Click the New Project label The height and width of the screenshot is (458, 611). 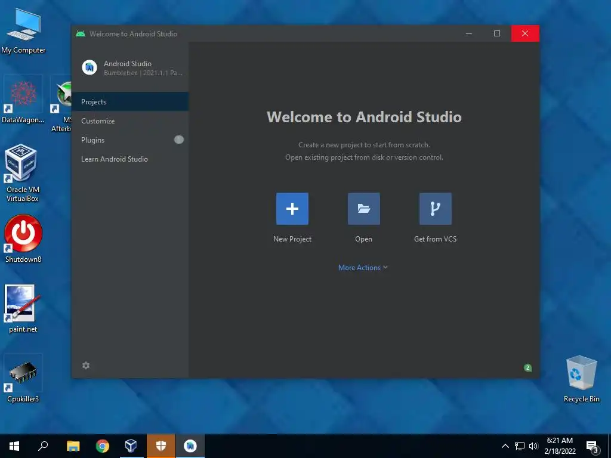click(292, 239)
